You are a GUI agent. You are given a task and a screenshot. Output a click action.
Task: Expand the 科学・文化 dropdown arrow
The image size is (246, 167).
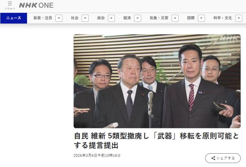click(239, 18)
